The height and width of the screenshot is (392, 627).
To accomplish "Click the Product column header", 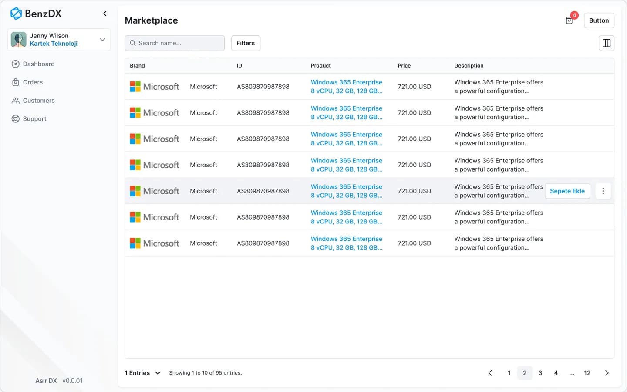I will pyautogui.click(x=321, y=66).
